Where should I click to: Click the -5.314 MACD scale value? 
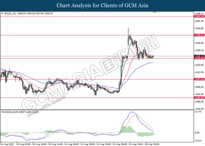coord(198,141)
